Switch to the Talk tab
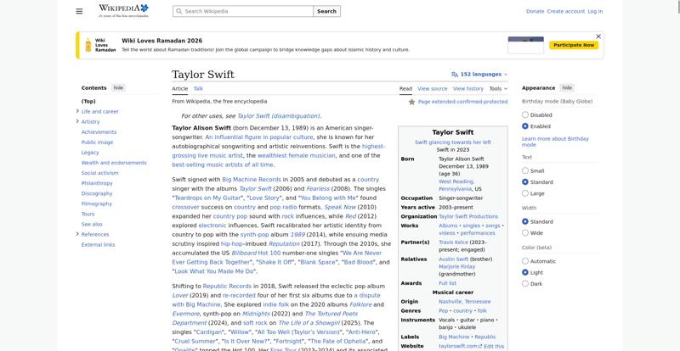The image size is (680, 351). tap(198, 88)
